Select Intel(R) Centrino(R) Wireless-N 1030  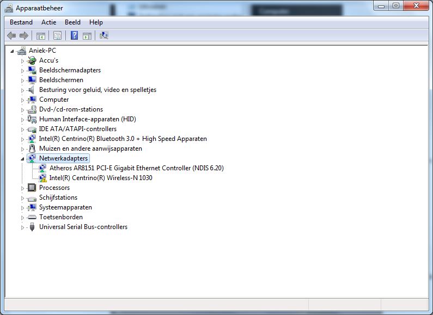[x=101, y=178]
